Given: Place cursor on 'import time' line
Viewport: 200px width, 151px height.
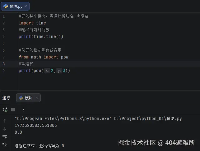Looking at the screenshot, I should pyautogui.click(x=32, y=23).
